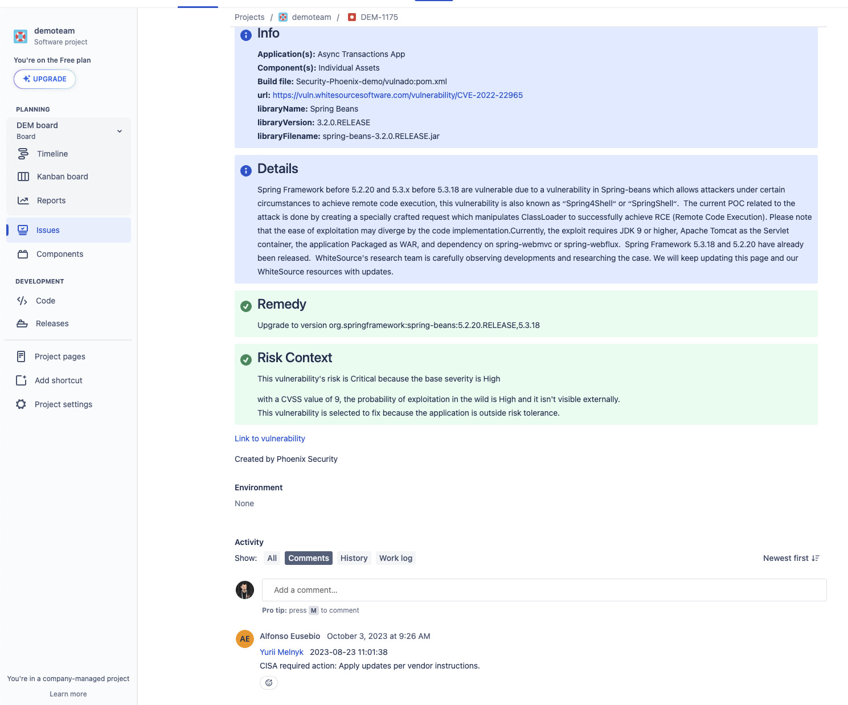The height and width of the screenshot is (705, 848).
Task: Click the demoteam project avatar icon
Action: [x=21, y=36]
